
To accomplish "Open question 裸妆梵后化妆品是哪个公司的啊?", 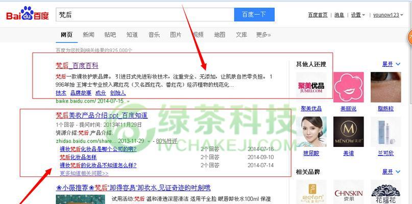I will click(x=98, y=149).
